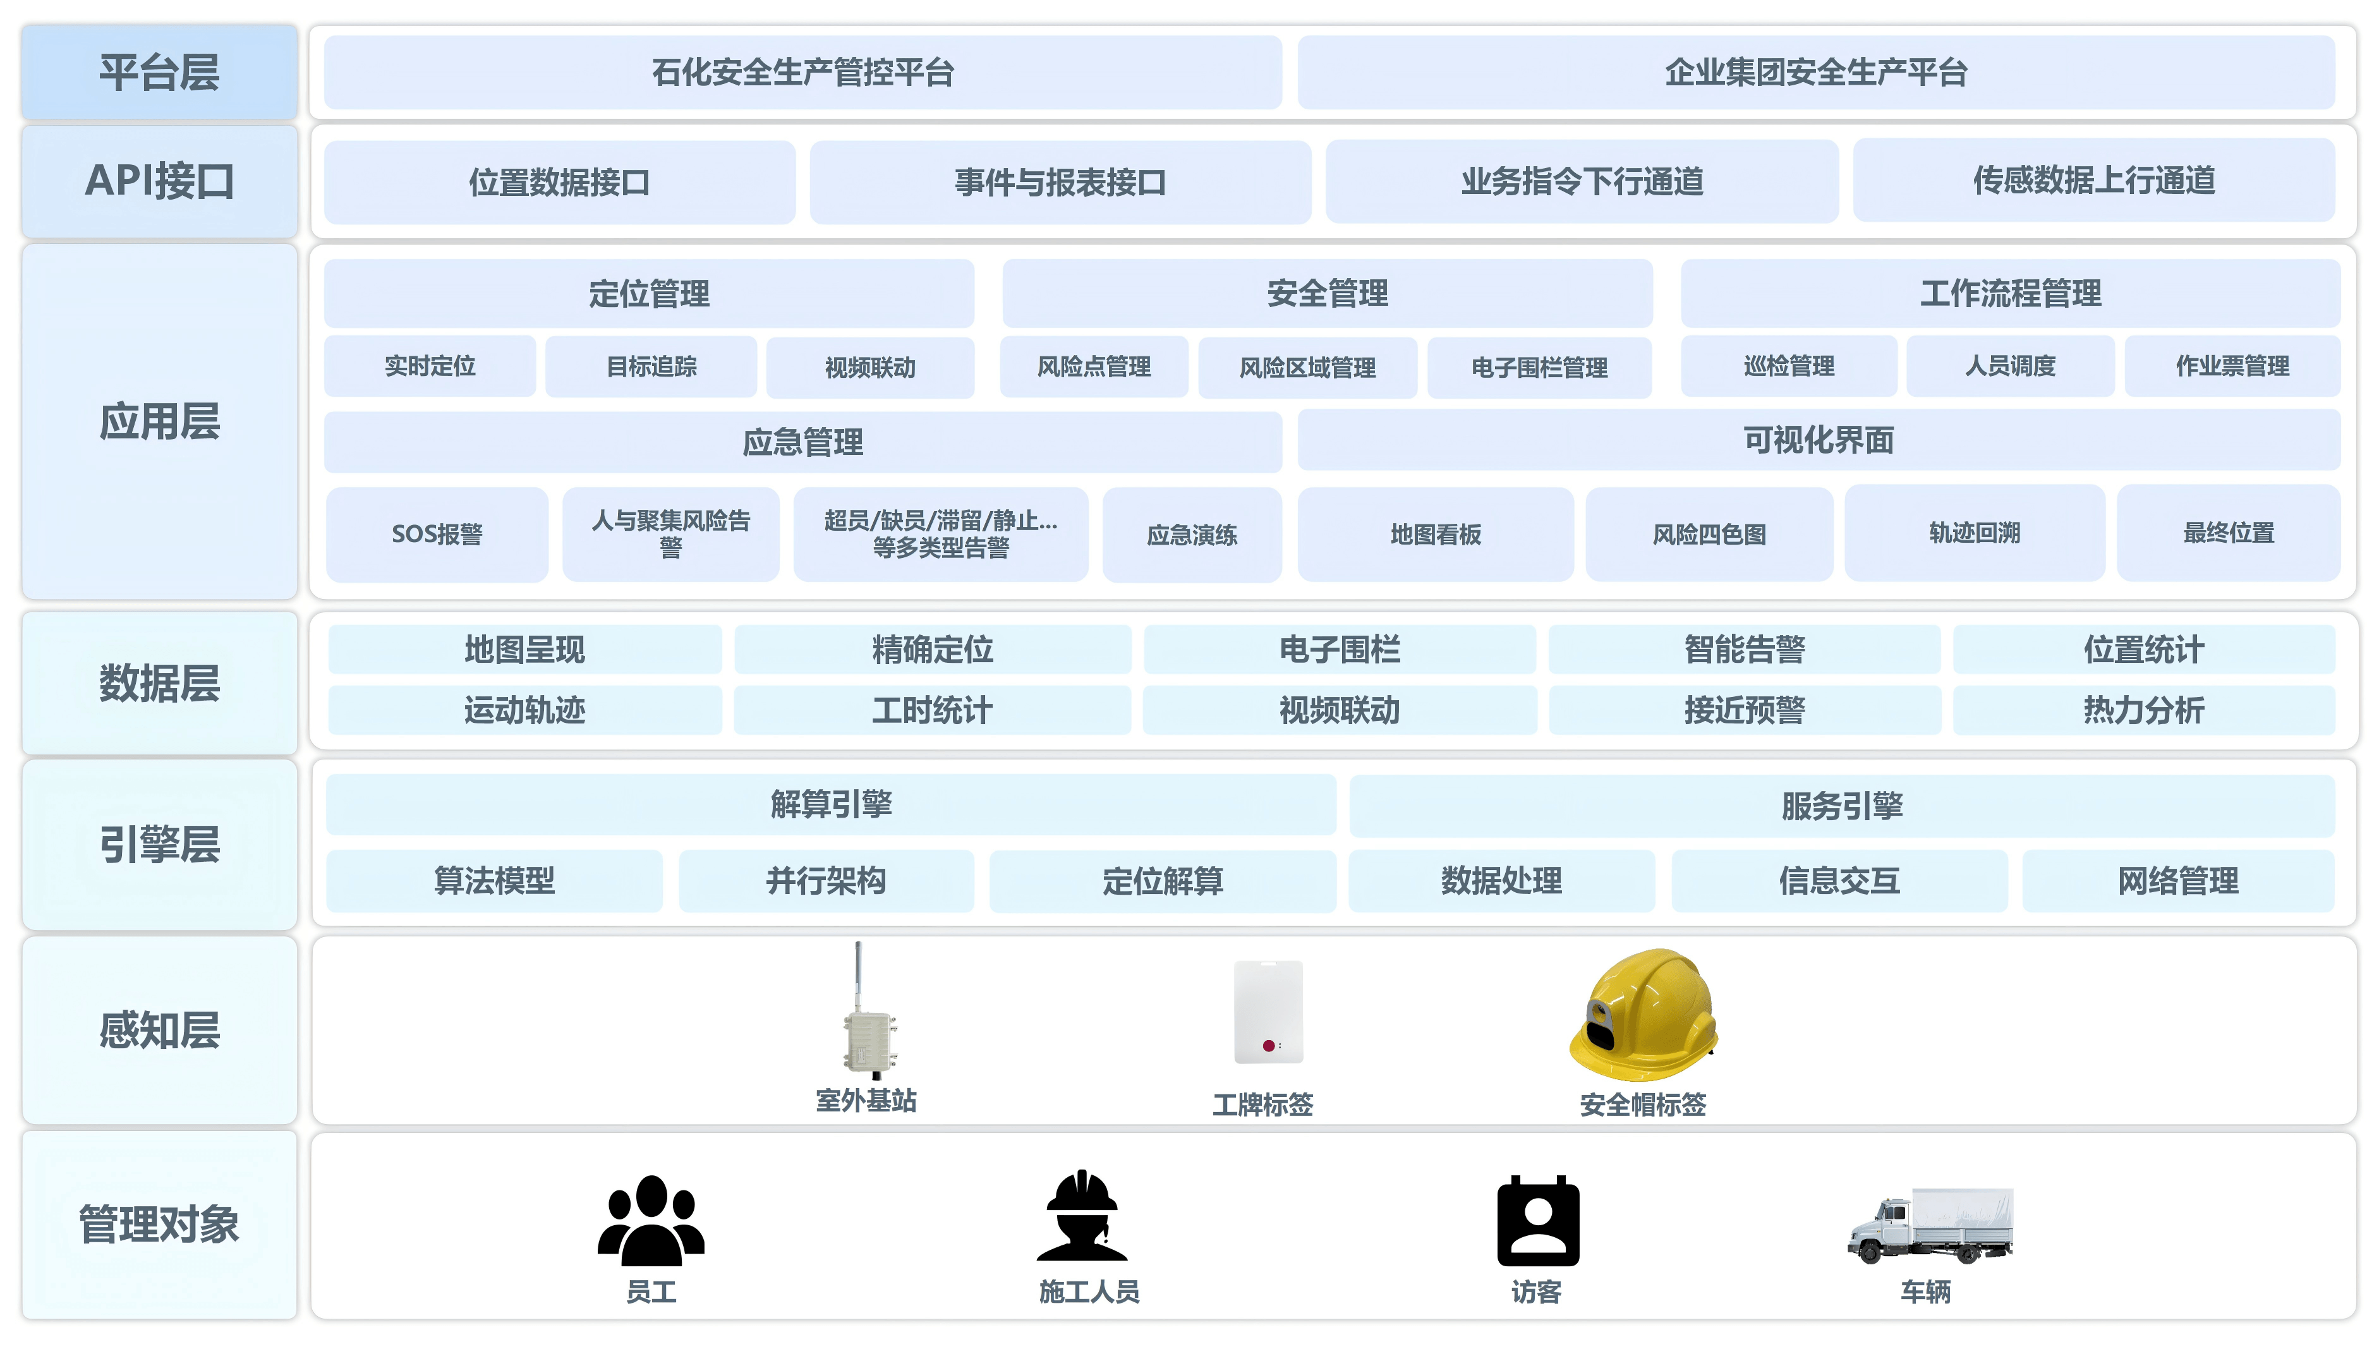Click 巡检管理
The height and width of the screenshot is (1349, 2379).
pyautogui.click(x=1789, y=366)
